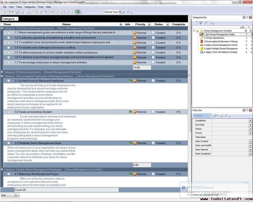This screenshot has width=253, height=202.
Task: Pin the Categories Bar panel
Action: [247, 17]
